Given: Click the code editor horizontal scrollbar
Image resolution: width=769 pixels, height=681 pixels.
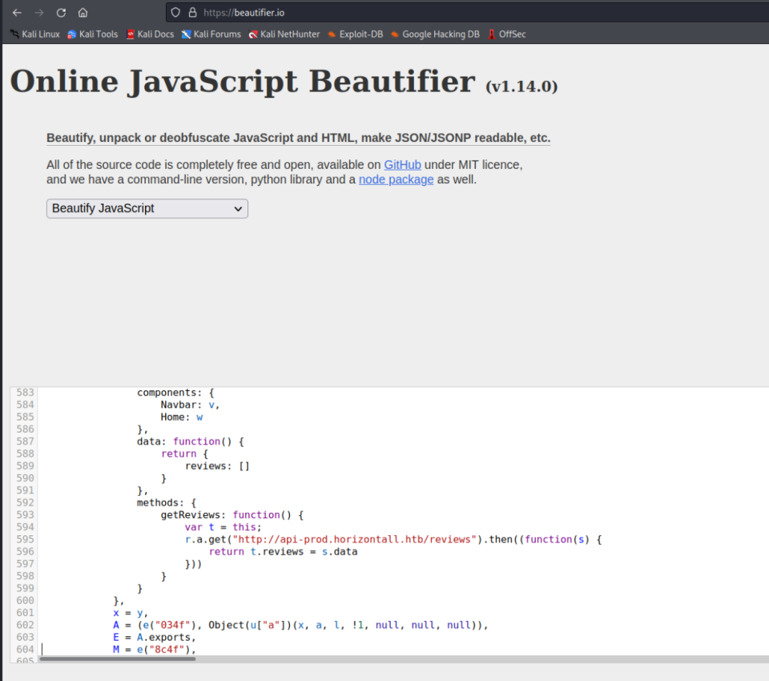Looking at the screenshot, I should point(117,659).
